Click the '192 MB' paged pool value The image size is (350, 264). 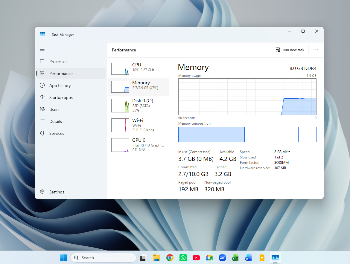[188, 189]
